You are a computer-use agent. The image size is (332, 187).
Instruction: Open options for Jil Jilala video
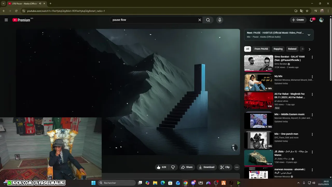(x=312, y=152)
